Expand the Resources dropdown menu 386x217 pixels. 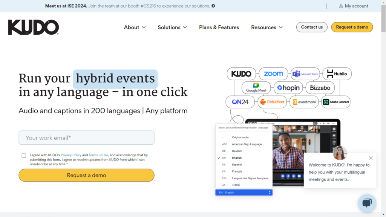click(267, 27)
